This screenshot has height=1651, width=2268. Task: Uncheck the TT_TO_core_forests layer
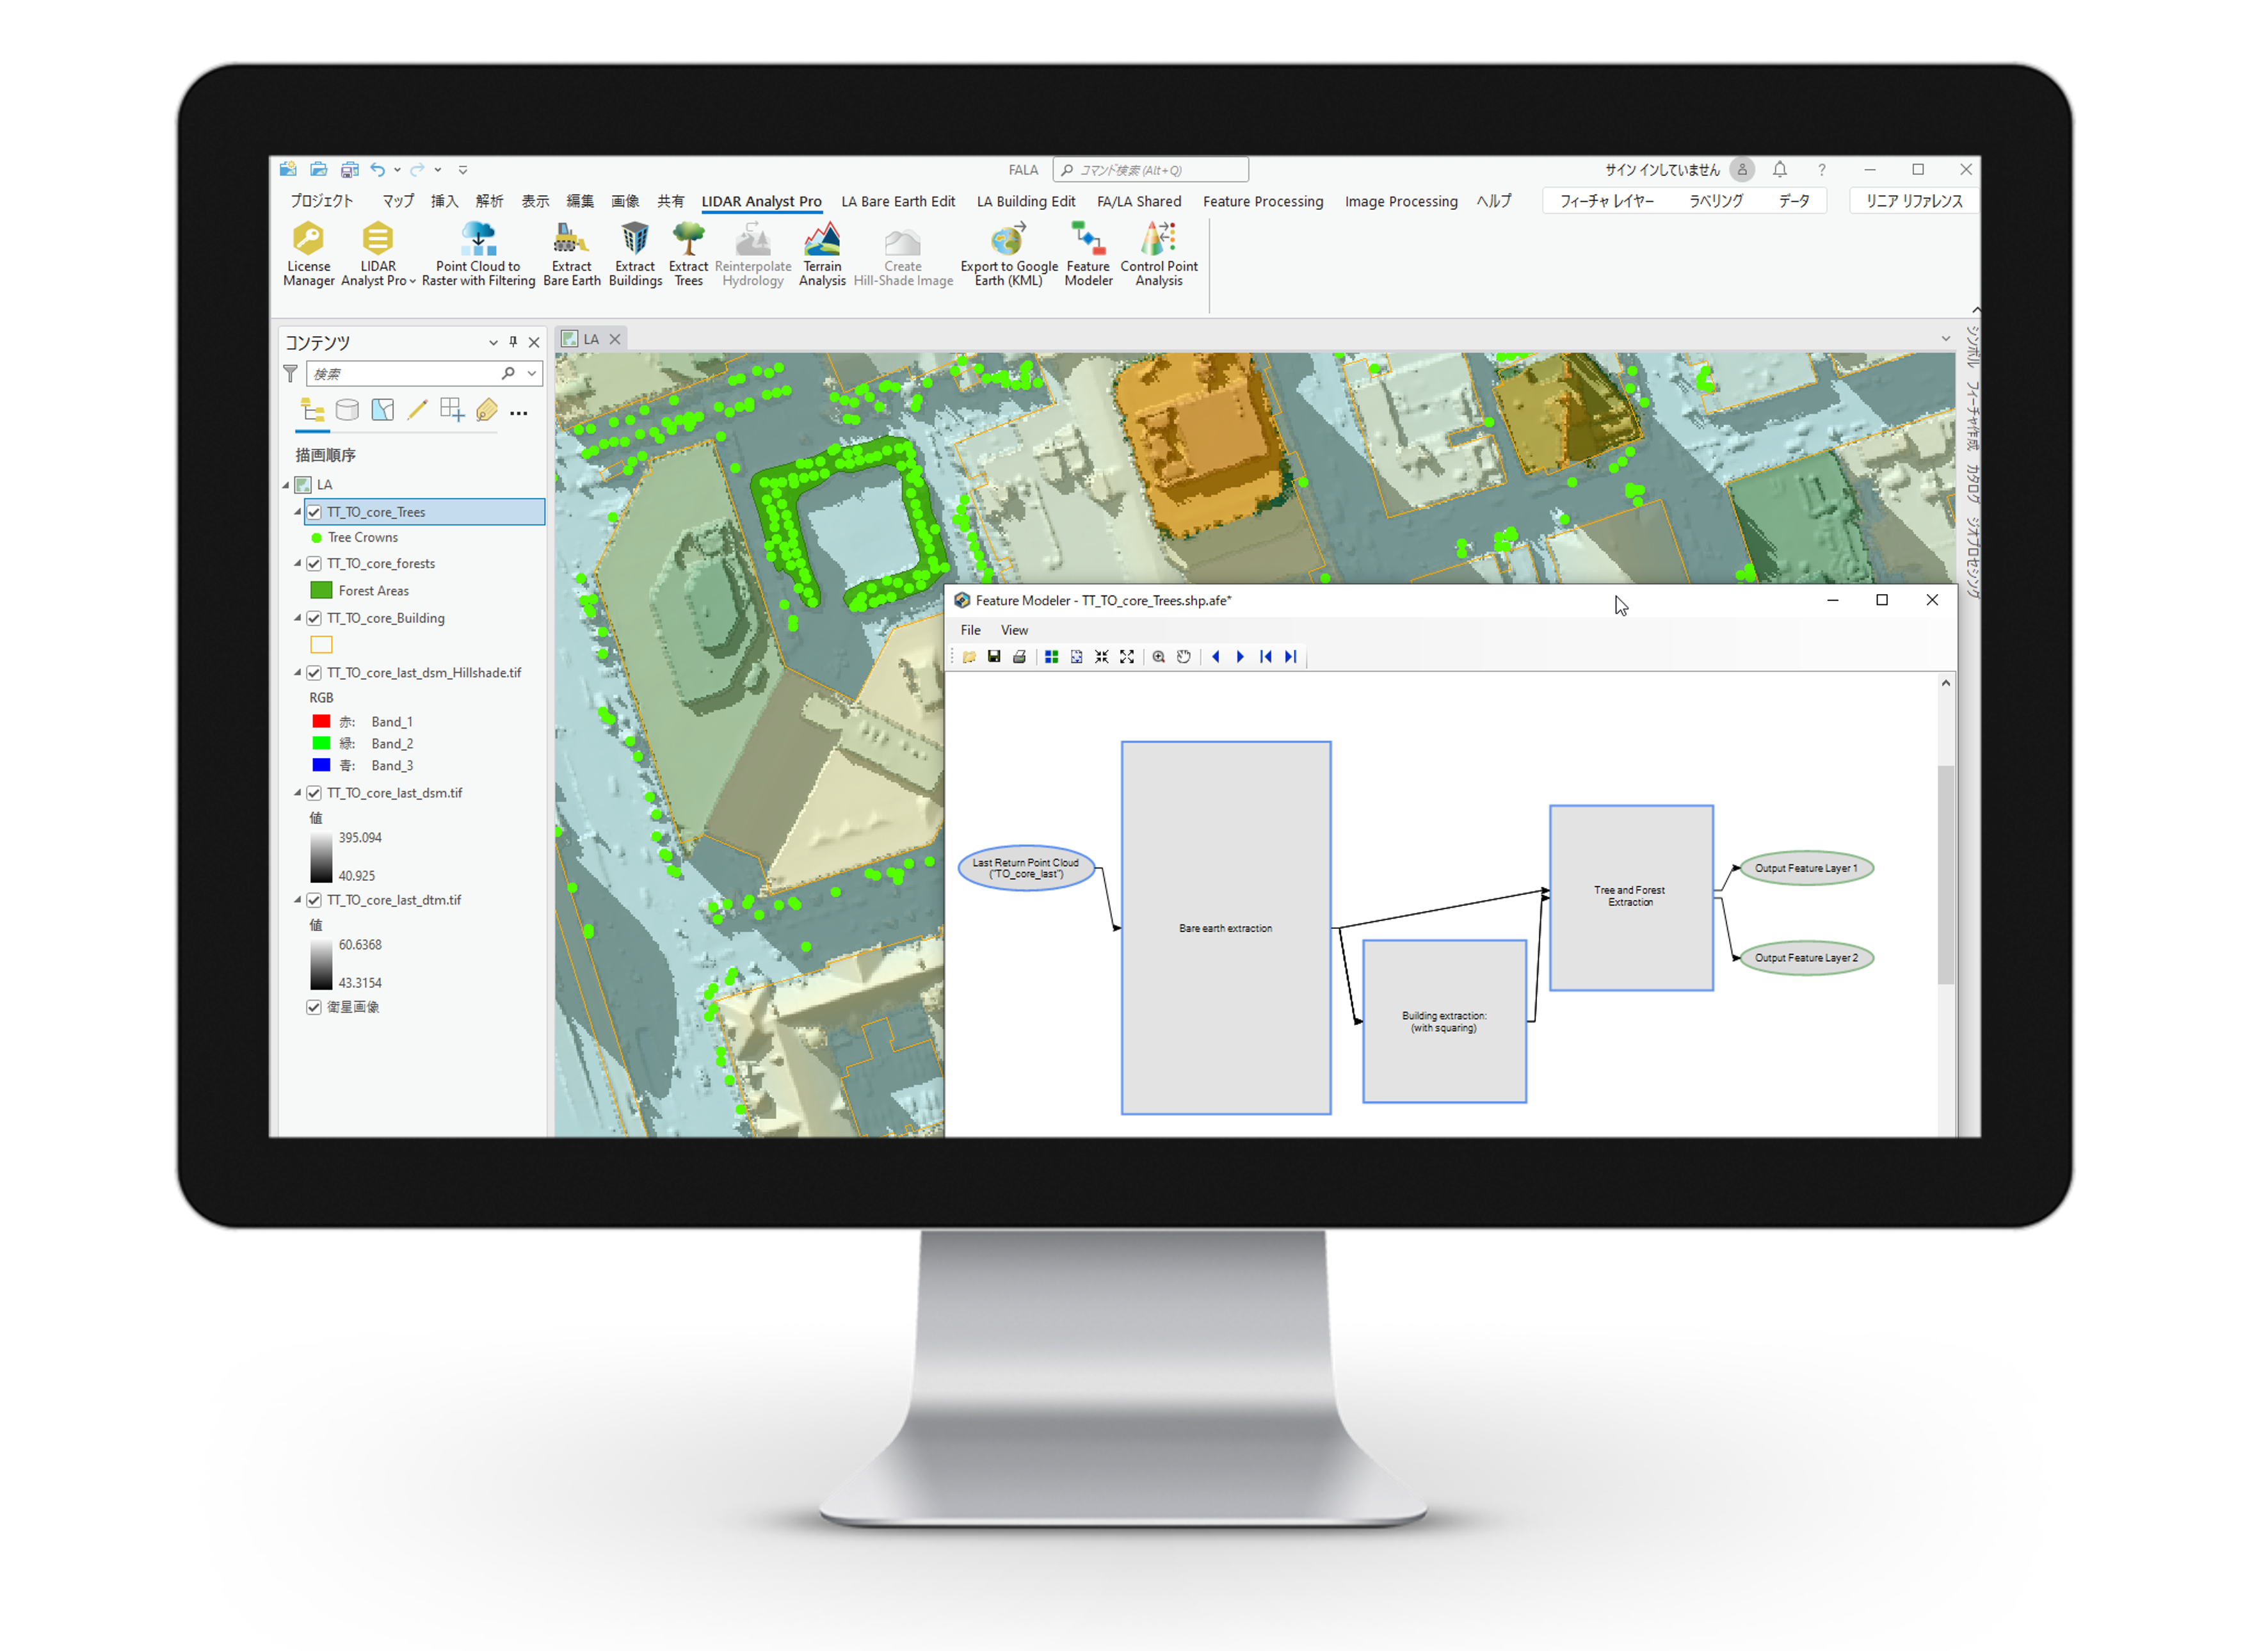tap(314, 564)
